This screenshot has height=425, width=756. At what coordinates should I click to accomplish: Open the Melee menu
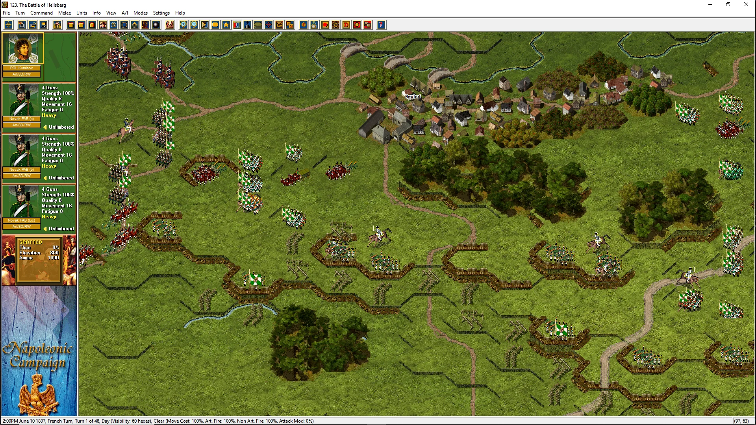(x=65, y=13)
